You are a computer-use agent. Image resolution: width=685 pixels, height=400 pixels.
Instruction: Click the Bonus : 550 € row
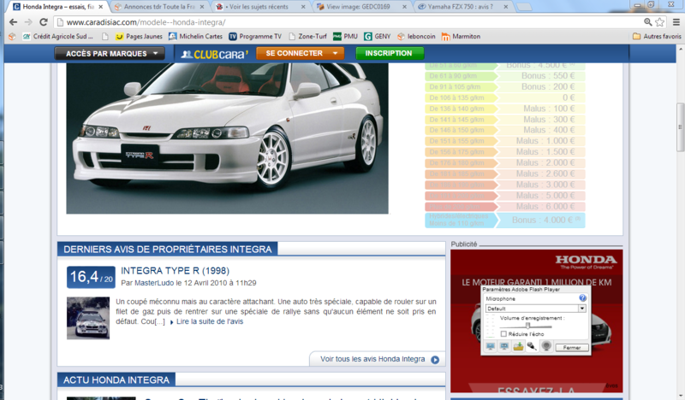pos(505,76)
